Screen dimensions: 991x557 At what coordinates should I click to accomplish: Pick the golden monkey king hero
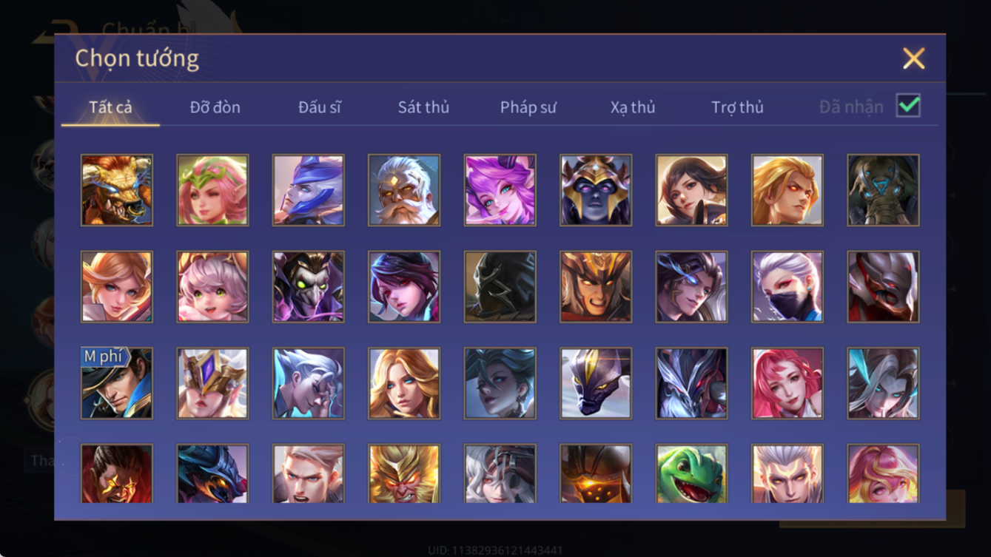pyautogui.click(x=404, y=473)
